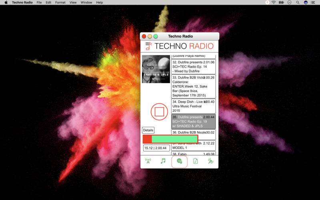
Task: Click the 15.12 | 2.00.44 time field
Action: pyautogui.click(x=156, y=148)
